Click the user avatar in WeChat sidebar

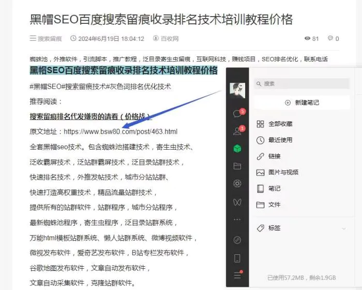coord(237,91)
